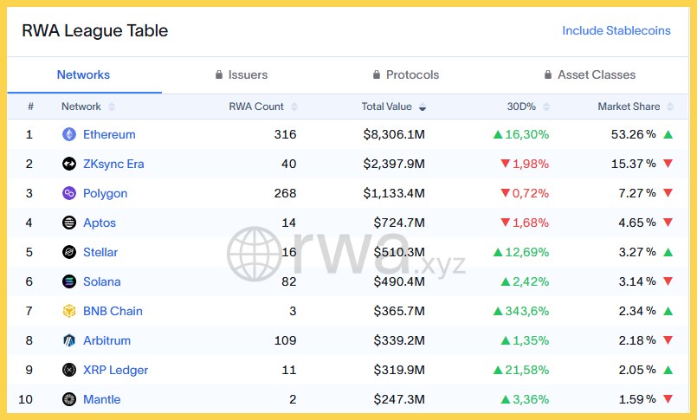Click the Mantle logo icon
This screenshot has height=420, width=697.
coord(69,399)
